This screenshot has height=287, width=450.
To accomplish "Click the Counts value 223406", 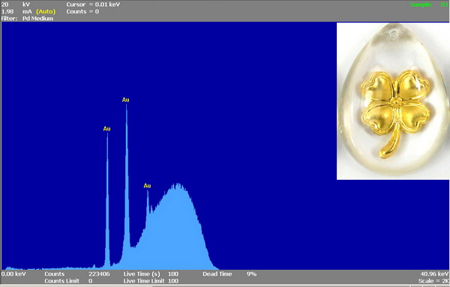I will tap(99, 274).
